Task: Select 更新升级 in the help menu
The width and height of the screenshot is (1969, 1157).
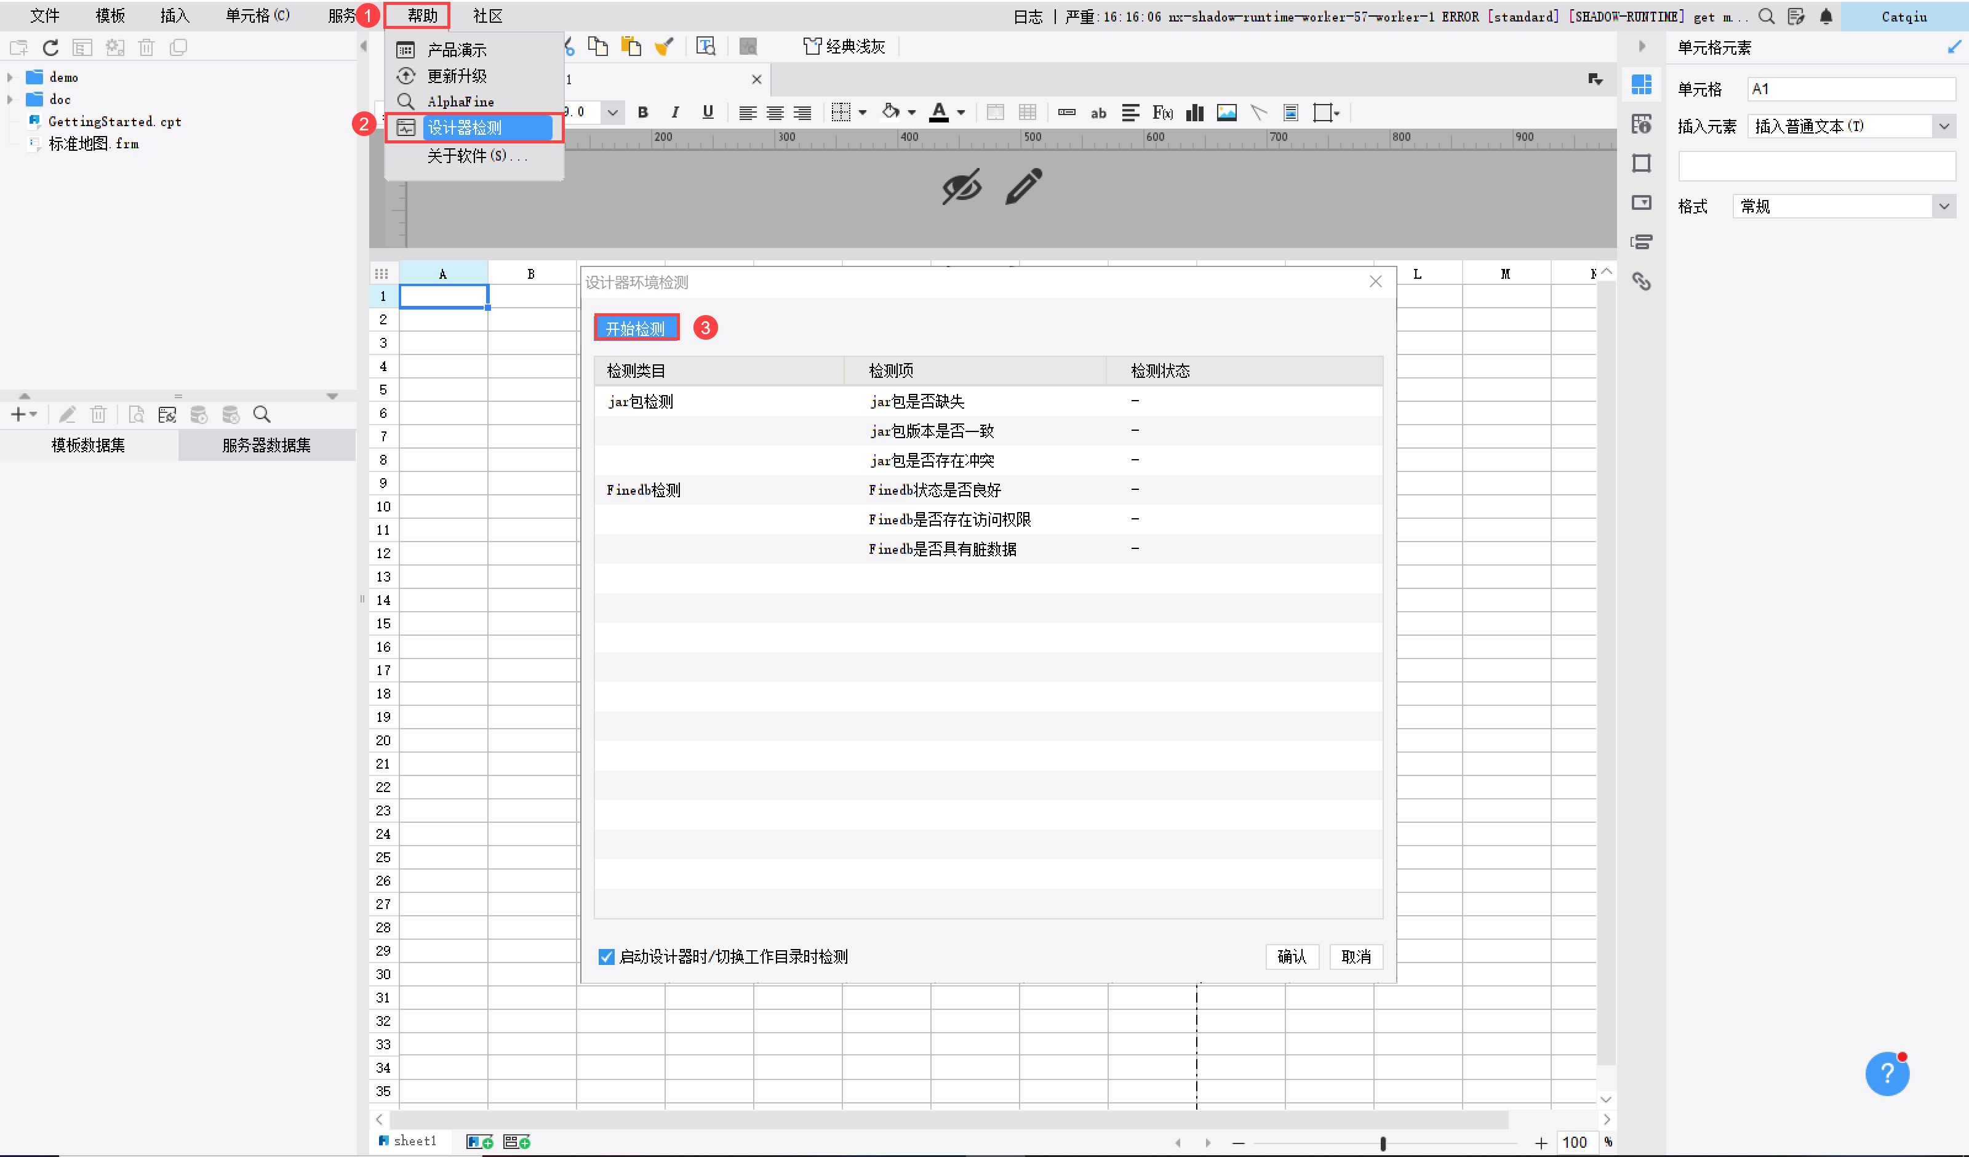Action: (x=457, y=76)
